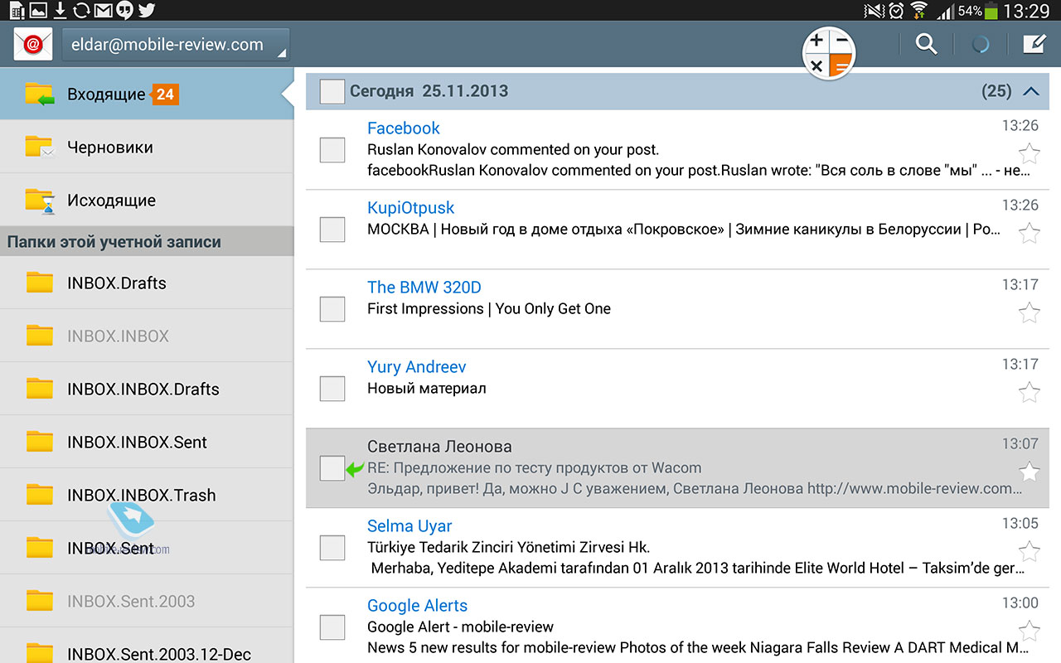
Task: Tap subject 'Google Alert - mobile-review'
Action: pos(460,627)
